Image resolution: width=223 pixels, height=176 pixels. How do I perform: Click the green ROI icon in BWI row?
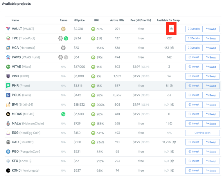[x=93, y=104]
